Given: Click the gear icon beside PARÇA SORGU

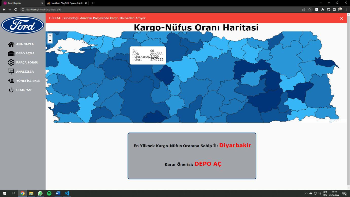Looking at the screenshot, I should [11, 62].
